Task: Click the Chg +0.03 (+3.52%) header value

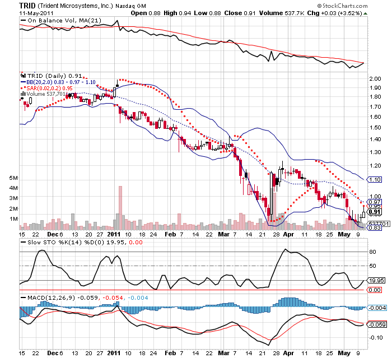Action: [334, 13]
